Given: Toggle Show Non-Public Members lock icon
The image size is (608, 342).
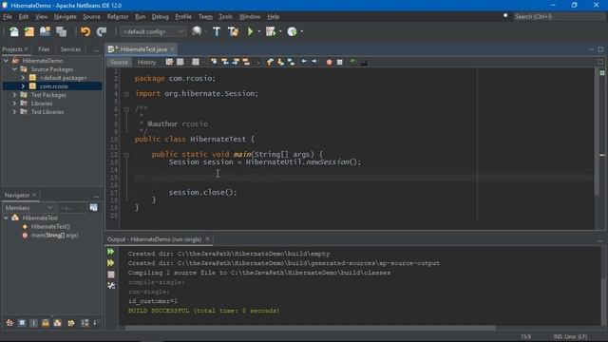Looking at the screenshot, I should (x=46, y=323).
